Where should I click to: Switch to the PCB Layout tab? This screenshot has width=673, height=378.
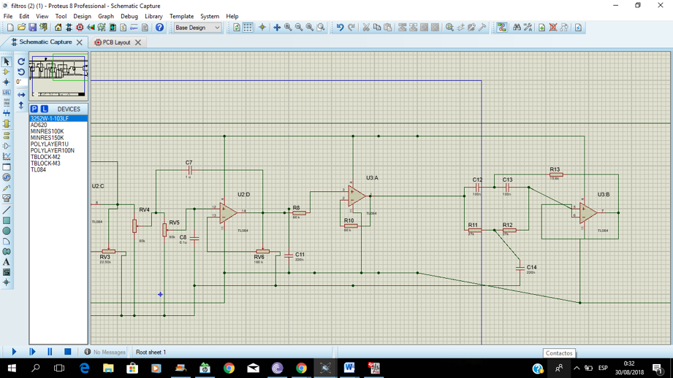pos(115,42)
